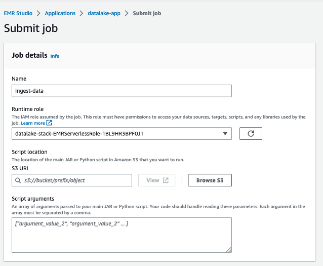Click the View button
This screenshot has height=266, width=323.
point(157,180)
